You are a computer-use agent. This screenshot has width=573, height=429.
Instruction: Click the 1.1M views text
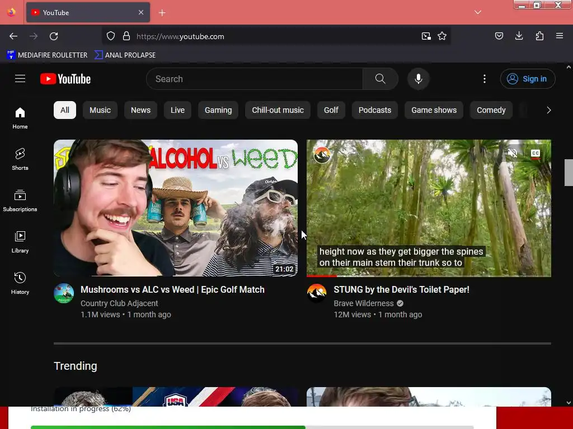[x=100, y=314]
